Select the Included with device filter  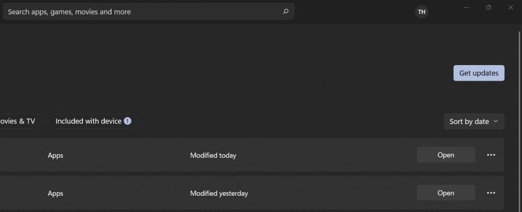coord(88,121)
